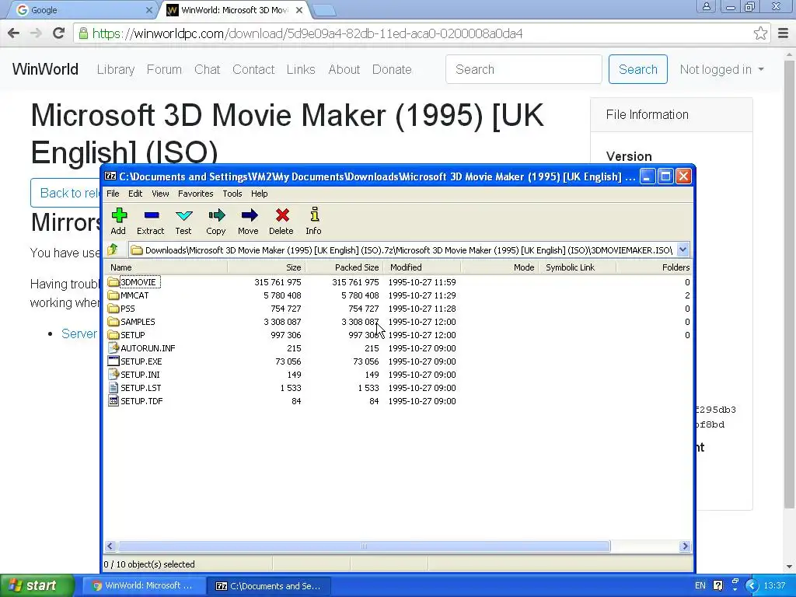
Task: Click the Add toolbar icon in 7-Zip
Action: (119, 215)
